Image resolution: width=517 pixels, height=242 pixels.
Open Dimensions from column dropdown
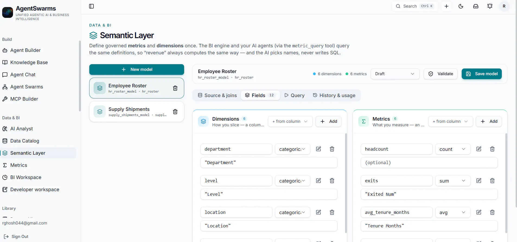(x=290, y=121)
